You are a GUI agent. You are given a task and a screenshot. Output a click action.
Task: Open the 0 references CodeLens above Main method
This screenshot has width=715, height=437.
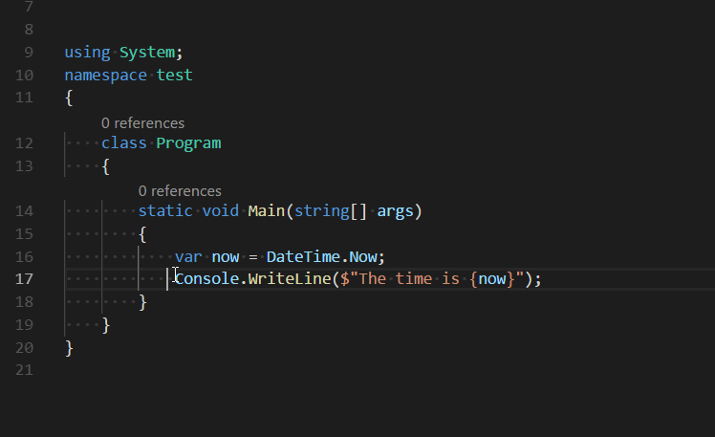[180, 191]
